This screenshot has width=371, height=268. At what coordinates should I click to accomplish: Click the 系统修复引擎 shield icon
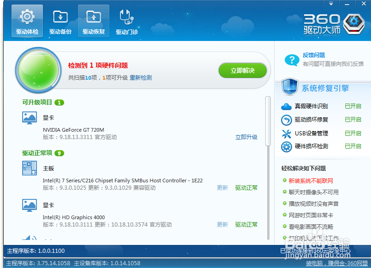pyautogui.click(x=290, y=87)
